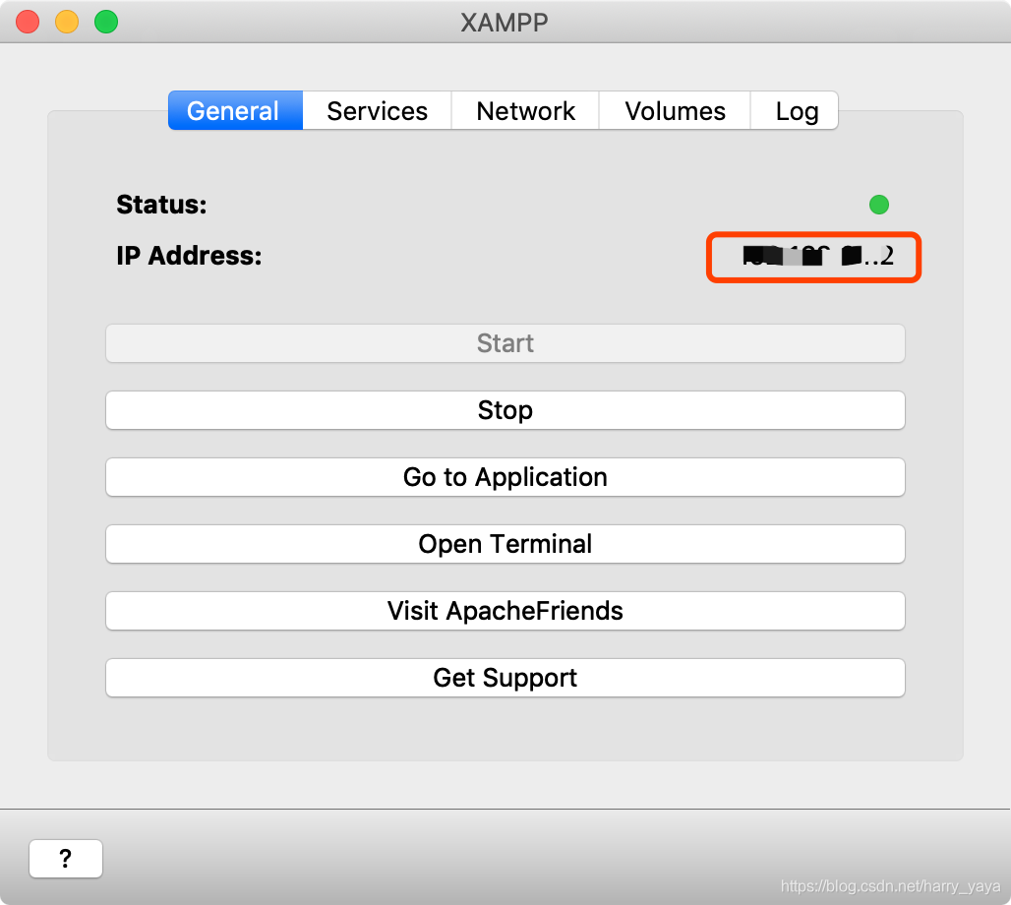Click the IP Address label
Screen dimensions: 1011x905
[x=189, y=256]
